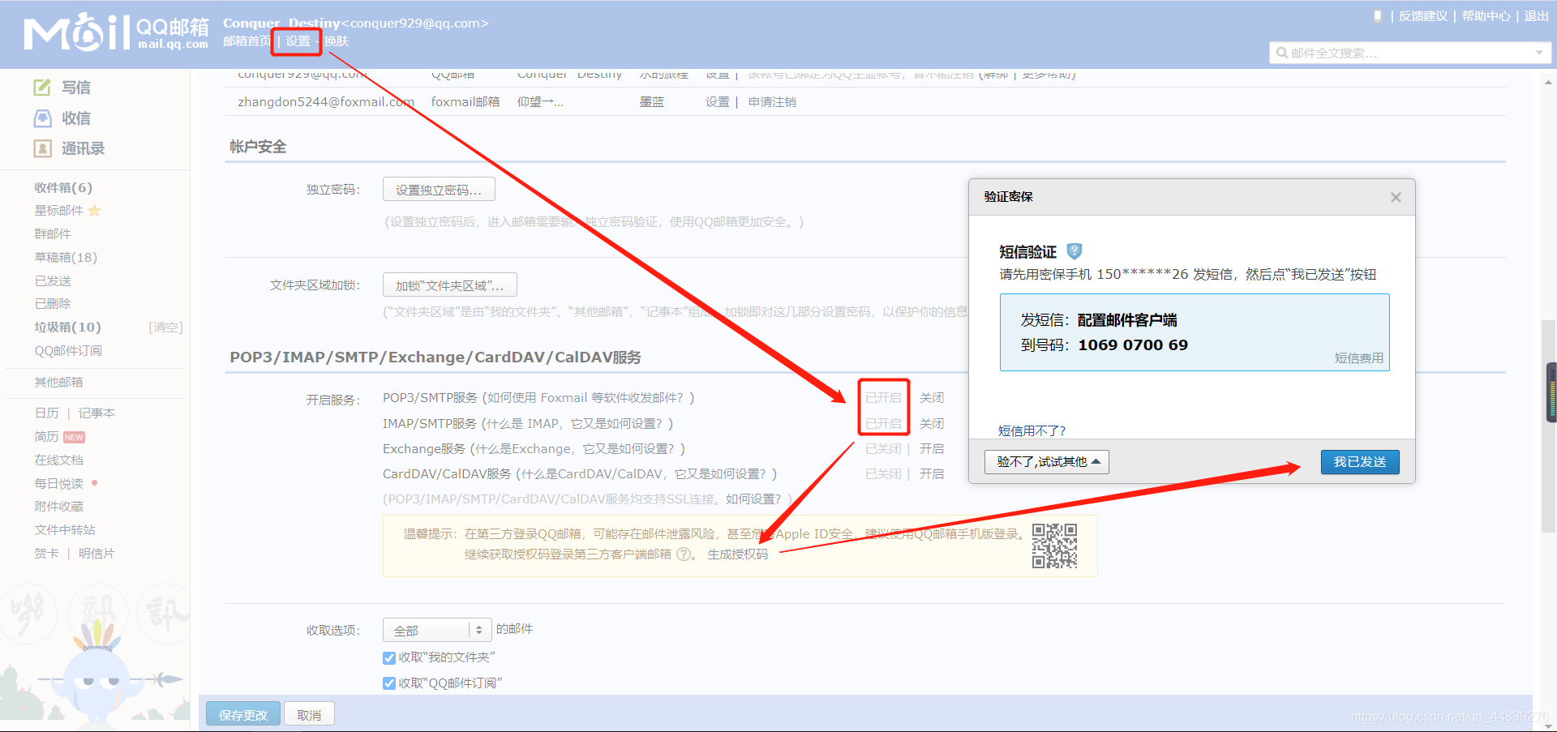Click 取消 button
The width and height of the screenshot is (1557, 732).
coord(309,715)
